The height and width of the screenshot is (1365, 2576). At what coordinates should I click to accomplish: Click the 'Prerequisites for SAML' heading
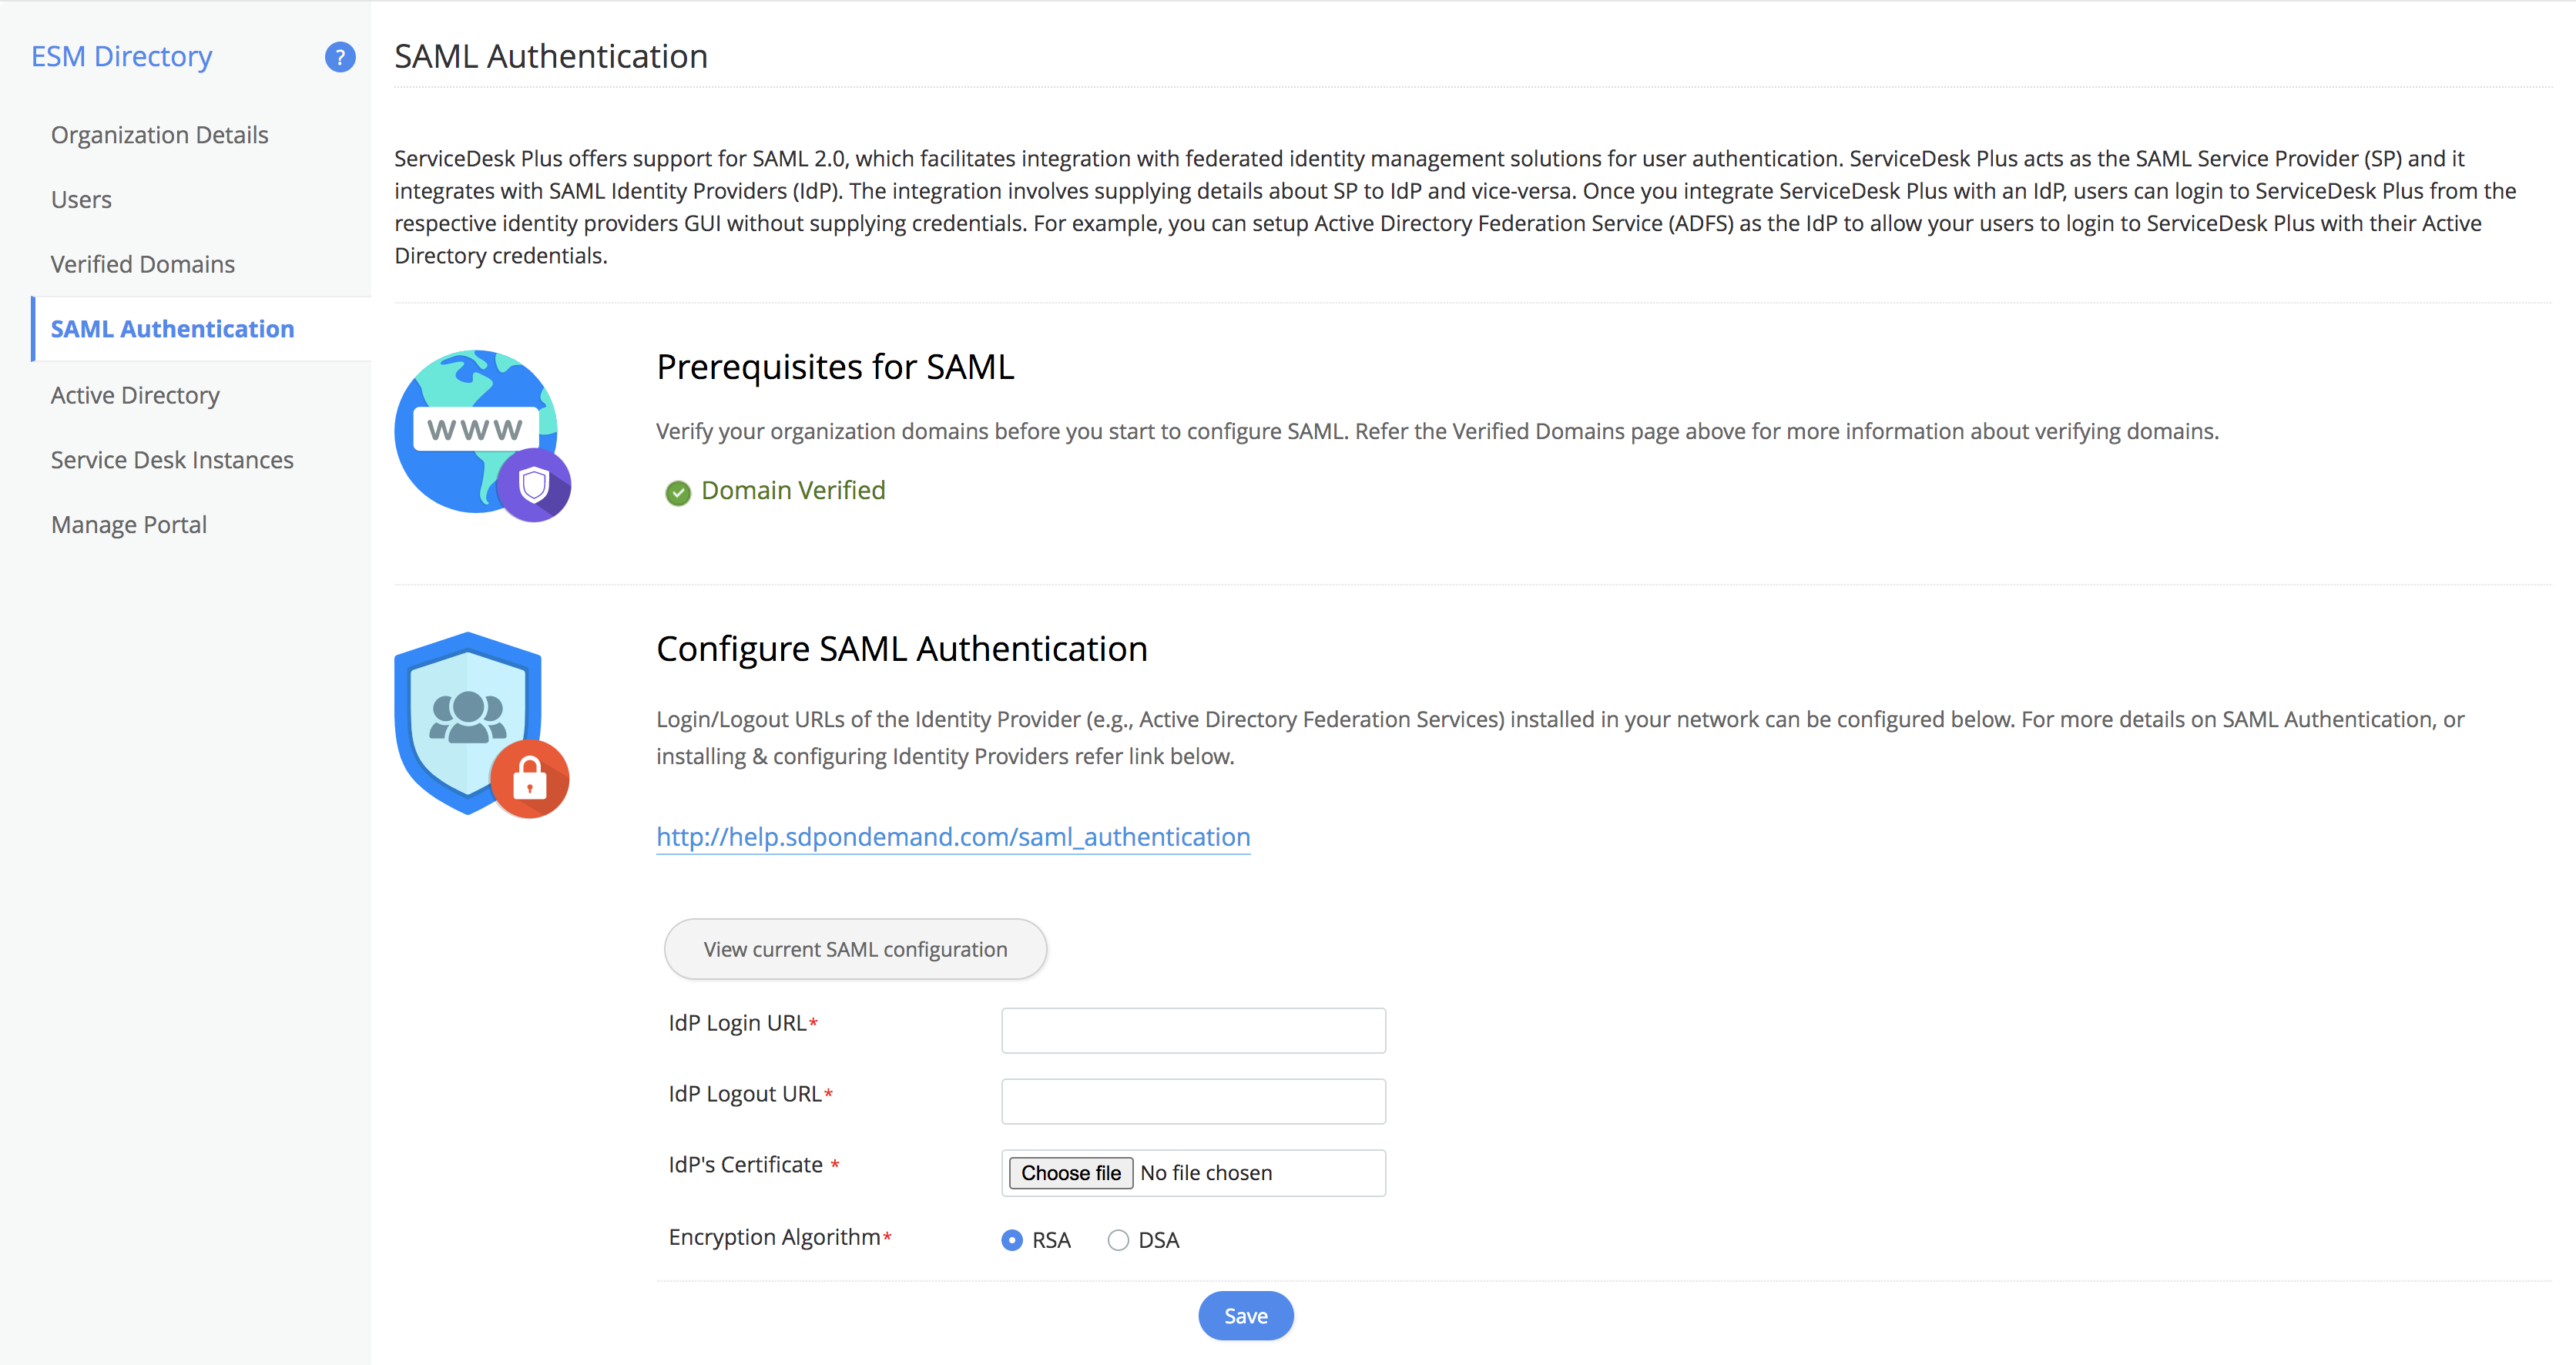(x=835, y=367)
